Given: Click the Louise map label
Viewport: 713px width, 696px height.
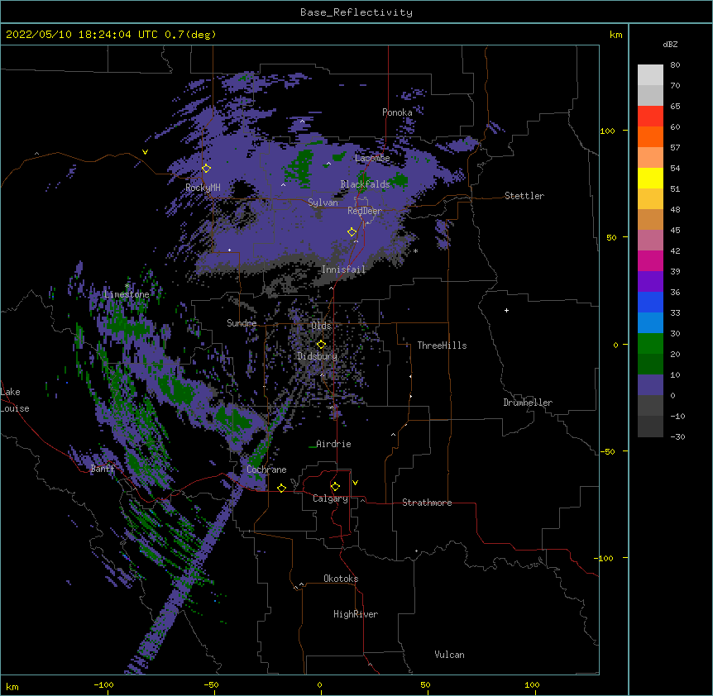Looking at the screenshot, I should click(x=15, y=408).
